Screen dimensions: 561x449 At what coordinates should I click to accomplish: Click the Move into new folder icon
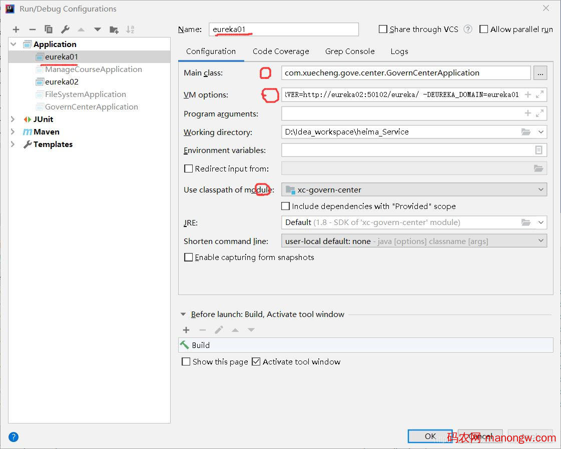pyautogui.click(x=114, y=29)
